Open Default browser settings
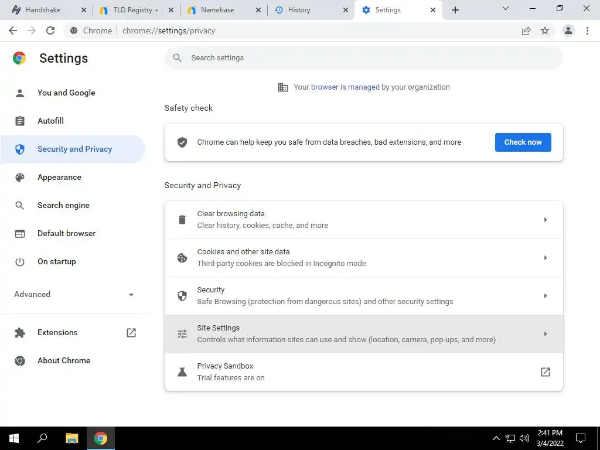 [73, 233]
